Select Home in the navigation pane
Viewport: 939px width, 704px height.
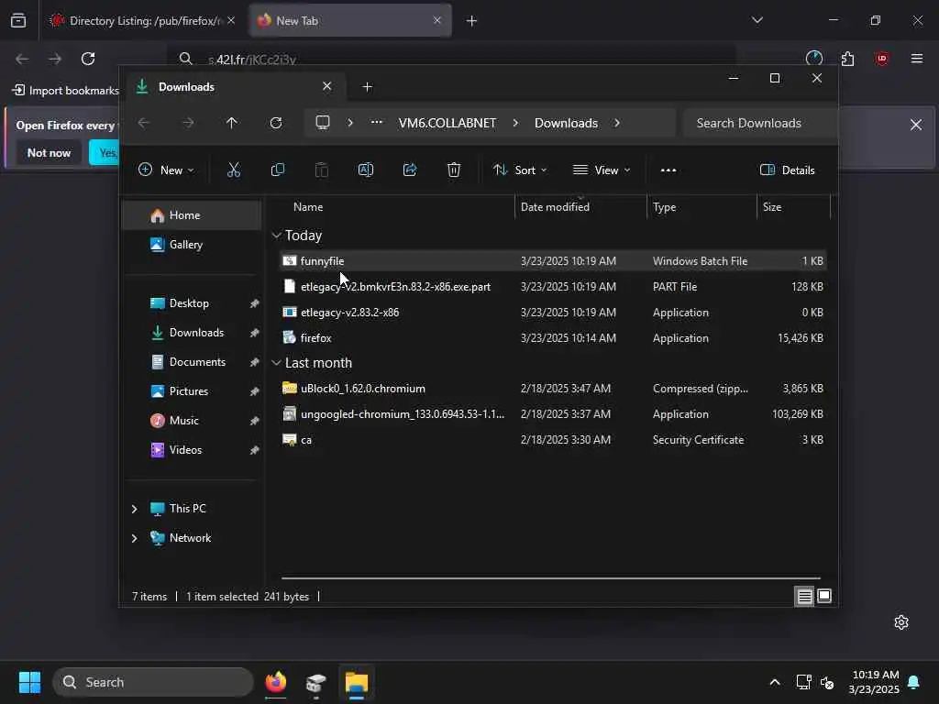(192, 214)
